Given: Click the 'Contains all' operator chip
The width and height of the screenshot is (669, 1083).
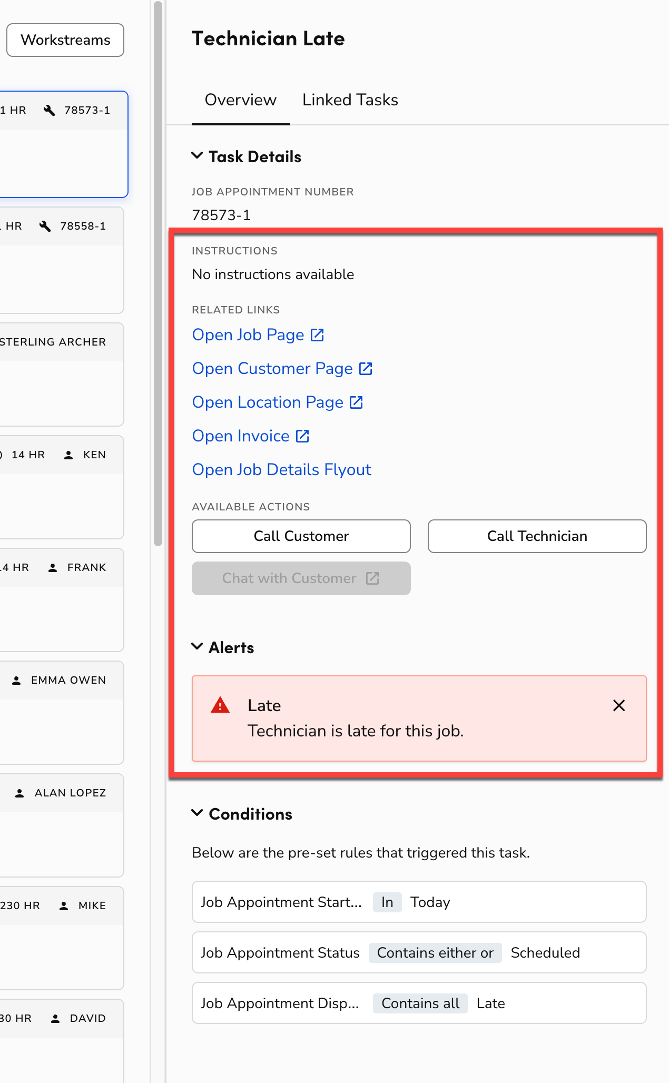Looking at the screenshot, I should [420, 1003].
